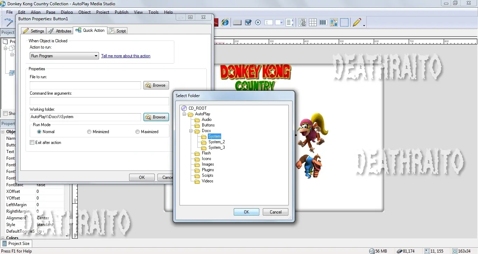The width and height of the screenshot is (478, 254).
Task: Click Browse next to File to run
Action: click(156, 85)
